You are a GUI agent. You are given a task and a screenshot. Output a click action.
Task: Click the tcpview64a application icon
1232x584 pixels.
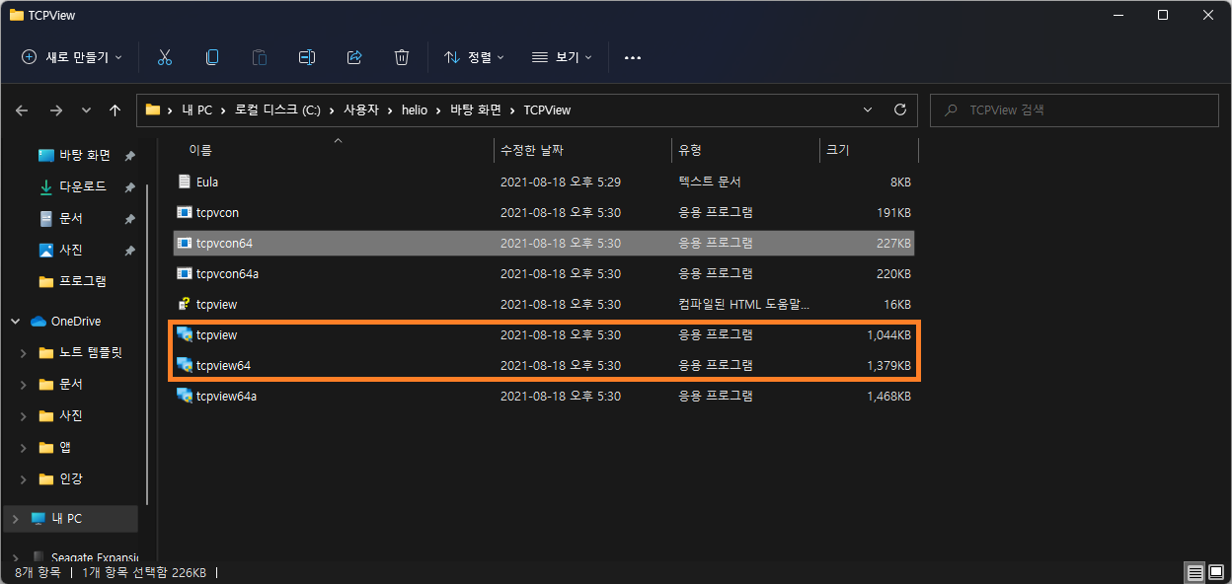184,396
